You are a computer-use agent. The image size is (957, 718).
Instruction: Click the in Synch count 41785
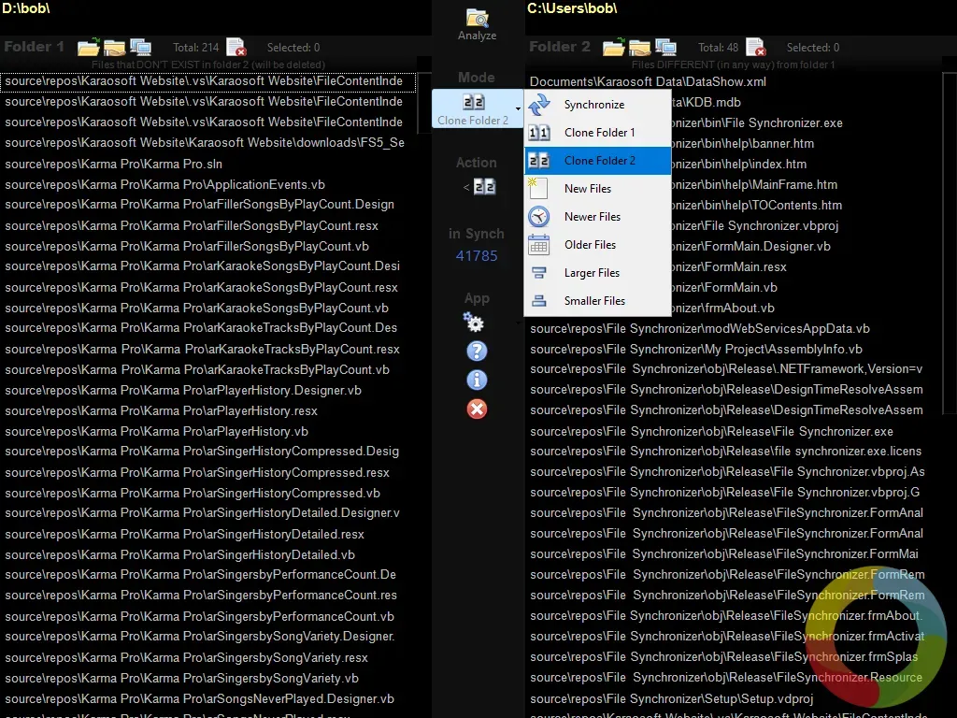coord(477,256)
